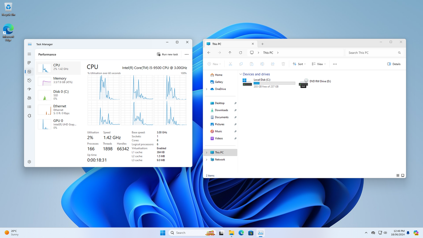Refresh the This PC folder view
The height and width of the screenshot is (238, 423).
click(x=241, y=53)
